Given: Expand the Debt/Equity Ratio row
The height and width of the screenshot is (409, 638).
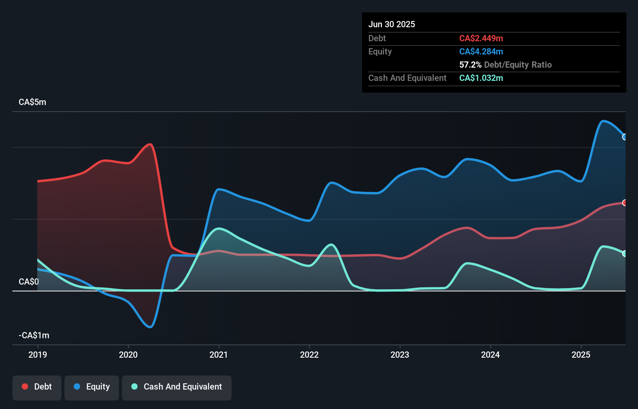Looking at the screenshot, I should point(506,65).
